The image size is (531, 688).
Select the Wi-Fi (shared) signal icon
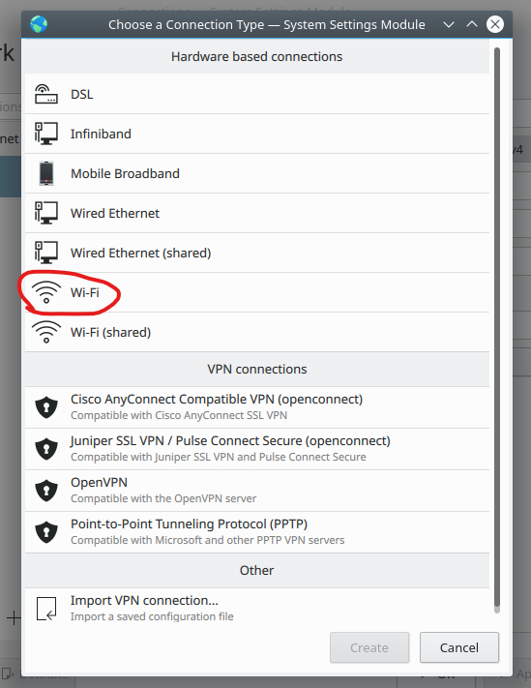(46, 332)
